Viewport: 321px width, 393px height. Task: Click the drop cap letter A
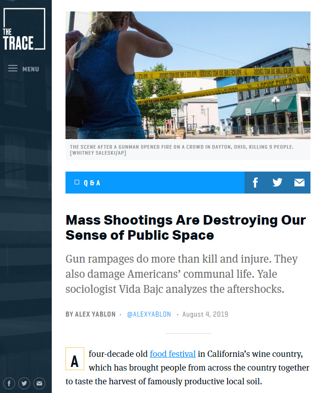[74, 360]
